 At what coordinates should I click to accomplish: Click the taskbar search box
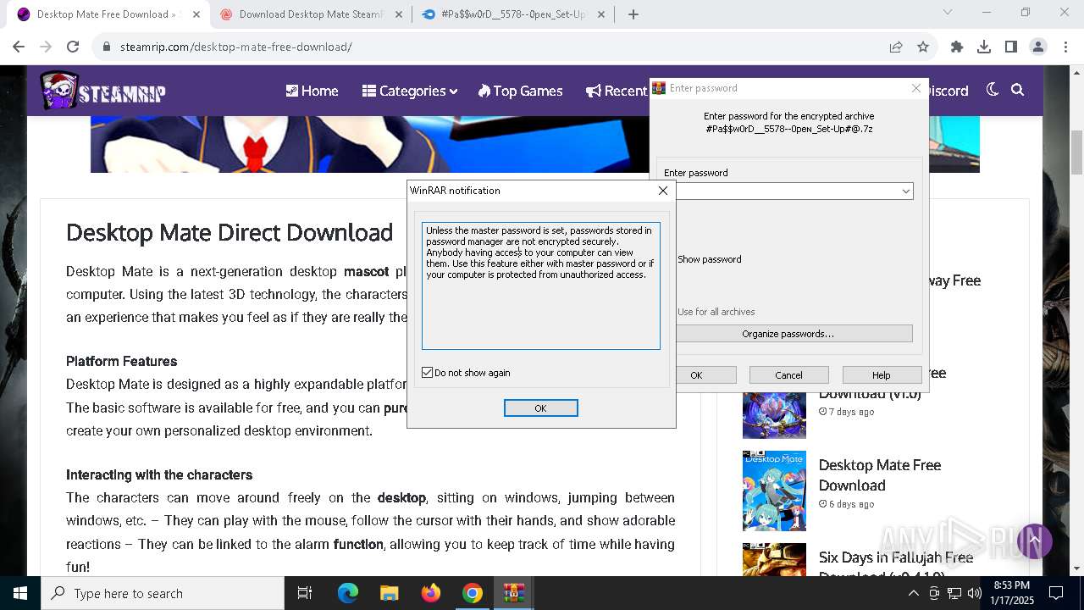[163, 593]
